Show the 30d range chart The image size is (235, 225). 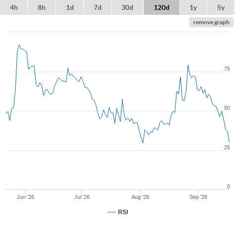point(127,7)
